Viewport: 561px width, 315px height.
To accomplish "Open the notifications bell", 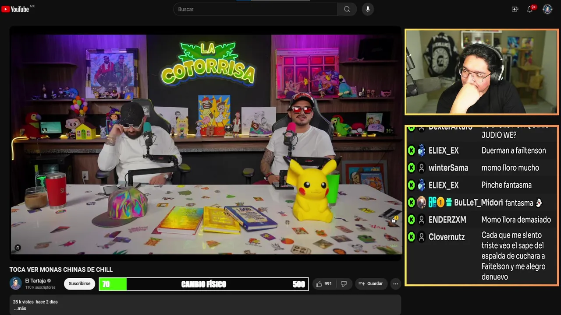I will pos(530,9).
